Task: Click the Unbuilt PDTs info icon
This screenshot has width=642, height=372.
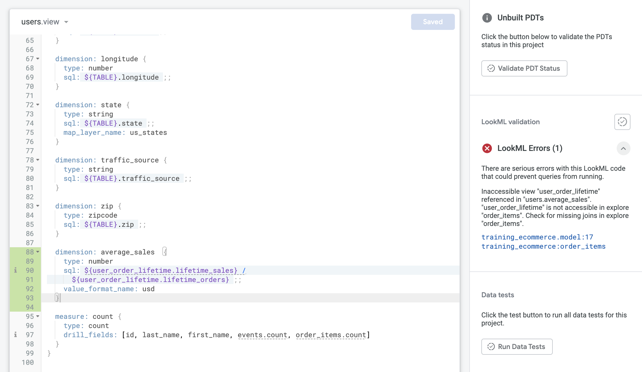Action: (x=487, y=18)
